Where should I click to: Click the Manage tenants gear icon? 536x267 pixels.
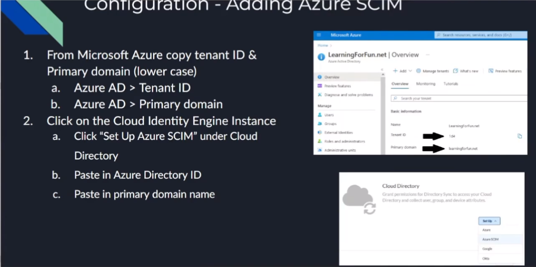pyautogui.click(x=418, y=71)
